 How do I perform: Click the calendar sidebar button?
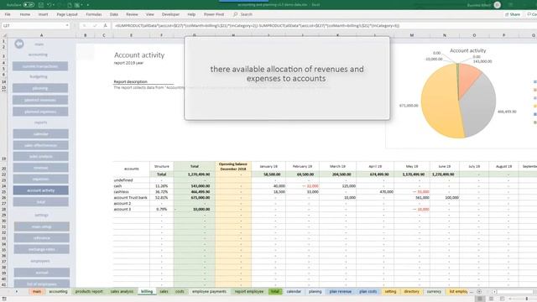tap(41, 134)
